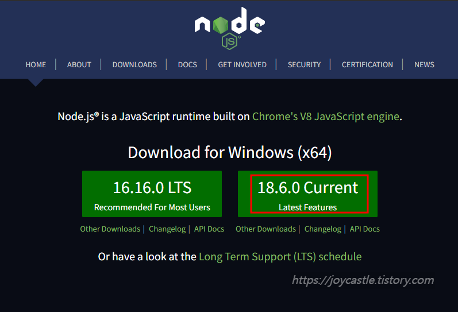Select DOCS in the navigation bar
The height and width of the screenshot is (312, 458).
[187, 64]
